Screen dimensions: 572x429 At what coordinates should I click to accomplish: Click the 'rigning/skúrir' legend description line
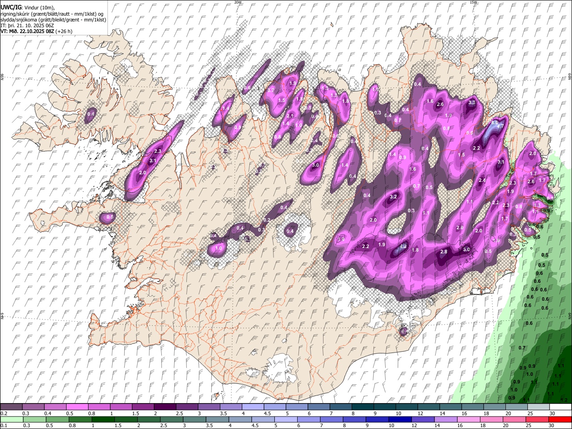coord(53,14)
